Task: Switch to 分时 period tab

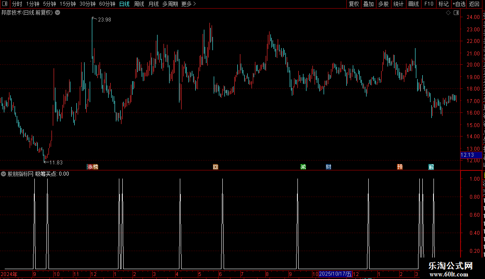Action: click(17, 4)
